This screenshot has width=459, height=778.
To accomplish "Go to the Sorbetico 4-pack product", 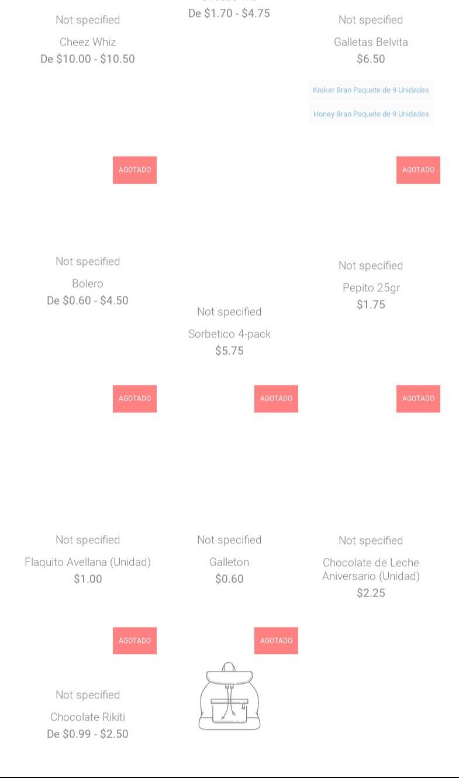I will pyautogui.click(x=229, y=334).
